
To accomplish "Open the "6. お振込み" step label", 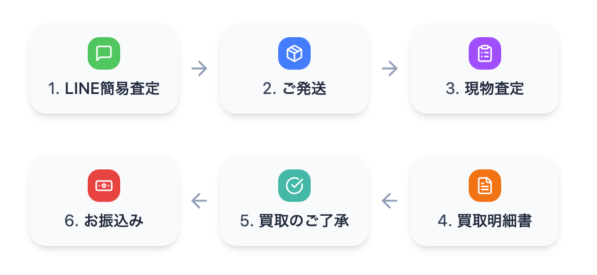I will [x=104, y=221].
